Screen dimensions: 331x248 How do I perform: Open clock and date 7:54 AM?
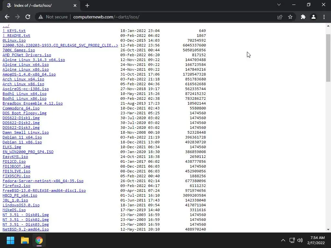point(316,240)
